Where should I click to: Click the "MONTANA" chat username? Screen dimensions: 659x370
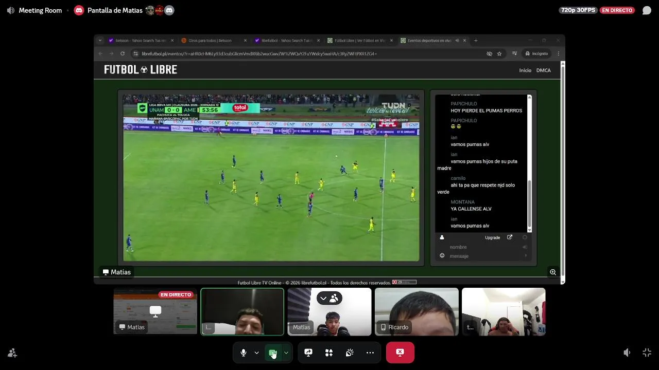pyautogui.click(x=463, y=202)
